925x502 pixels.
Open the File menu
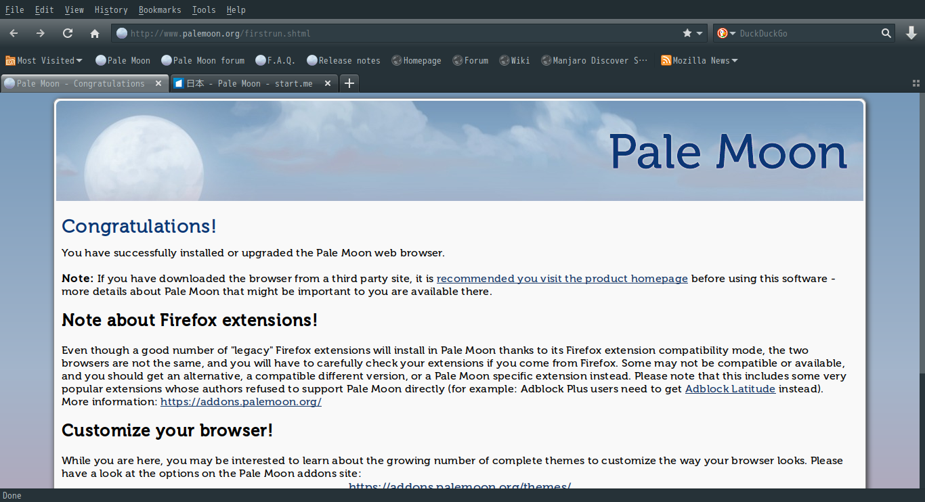15,9
